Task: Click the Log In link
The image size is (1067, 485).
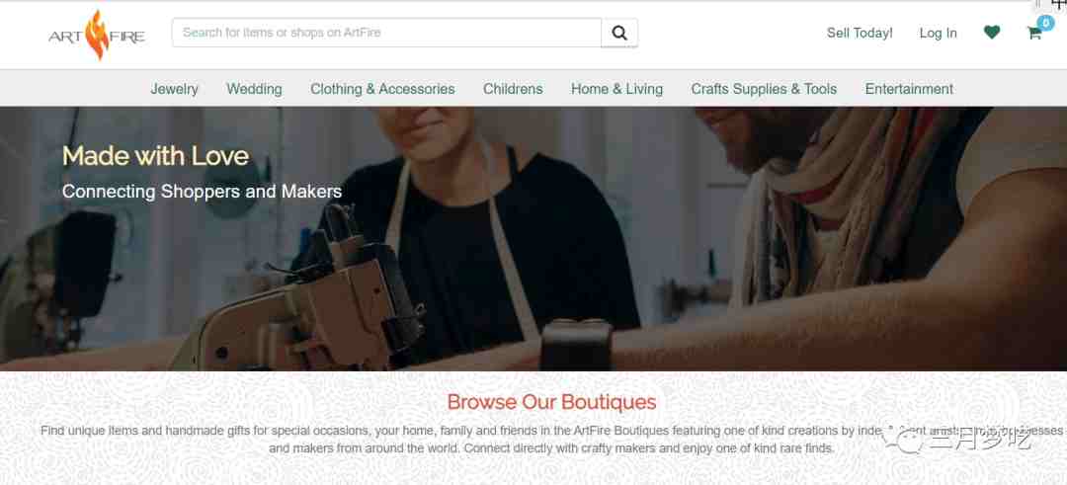Action: (938, 33)
